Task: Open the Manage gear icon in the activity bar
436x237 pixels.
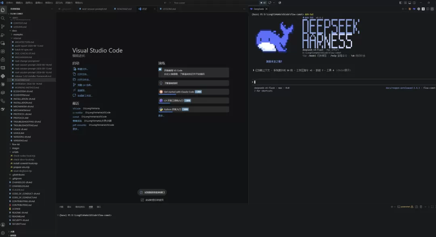Action: (3, 233)
